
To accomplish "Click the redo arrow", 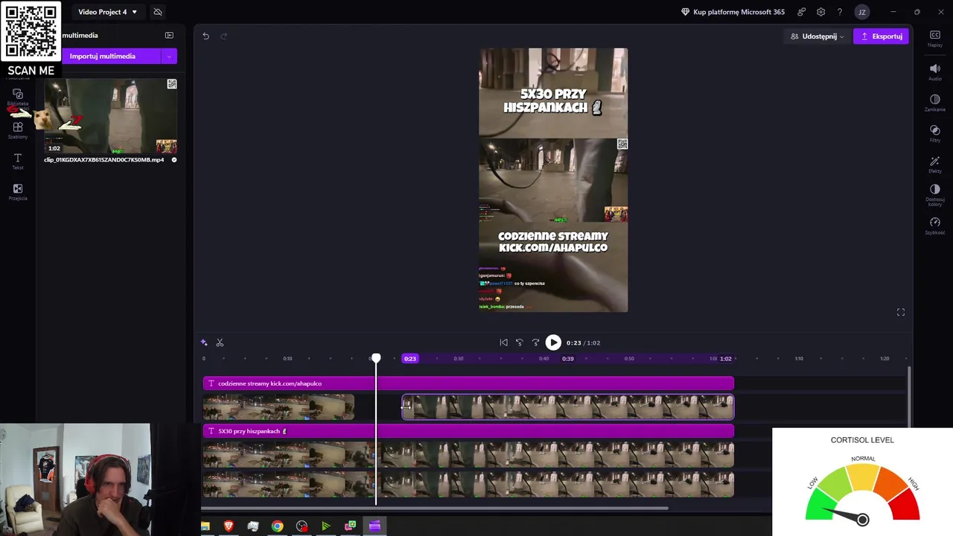I will pyautogui.click(x=223, y=36).
